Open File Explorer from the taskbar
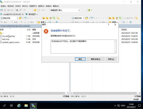 26,106
